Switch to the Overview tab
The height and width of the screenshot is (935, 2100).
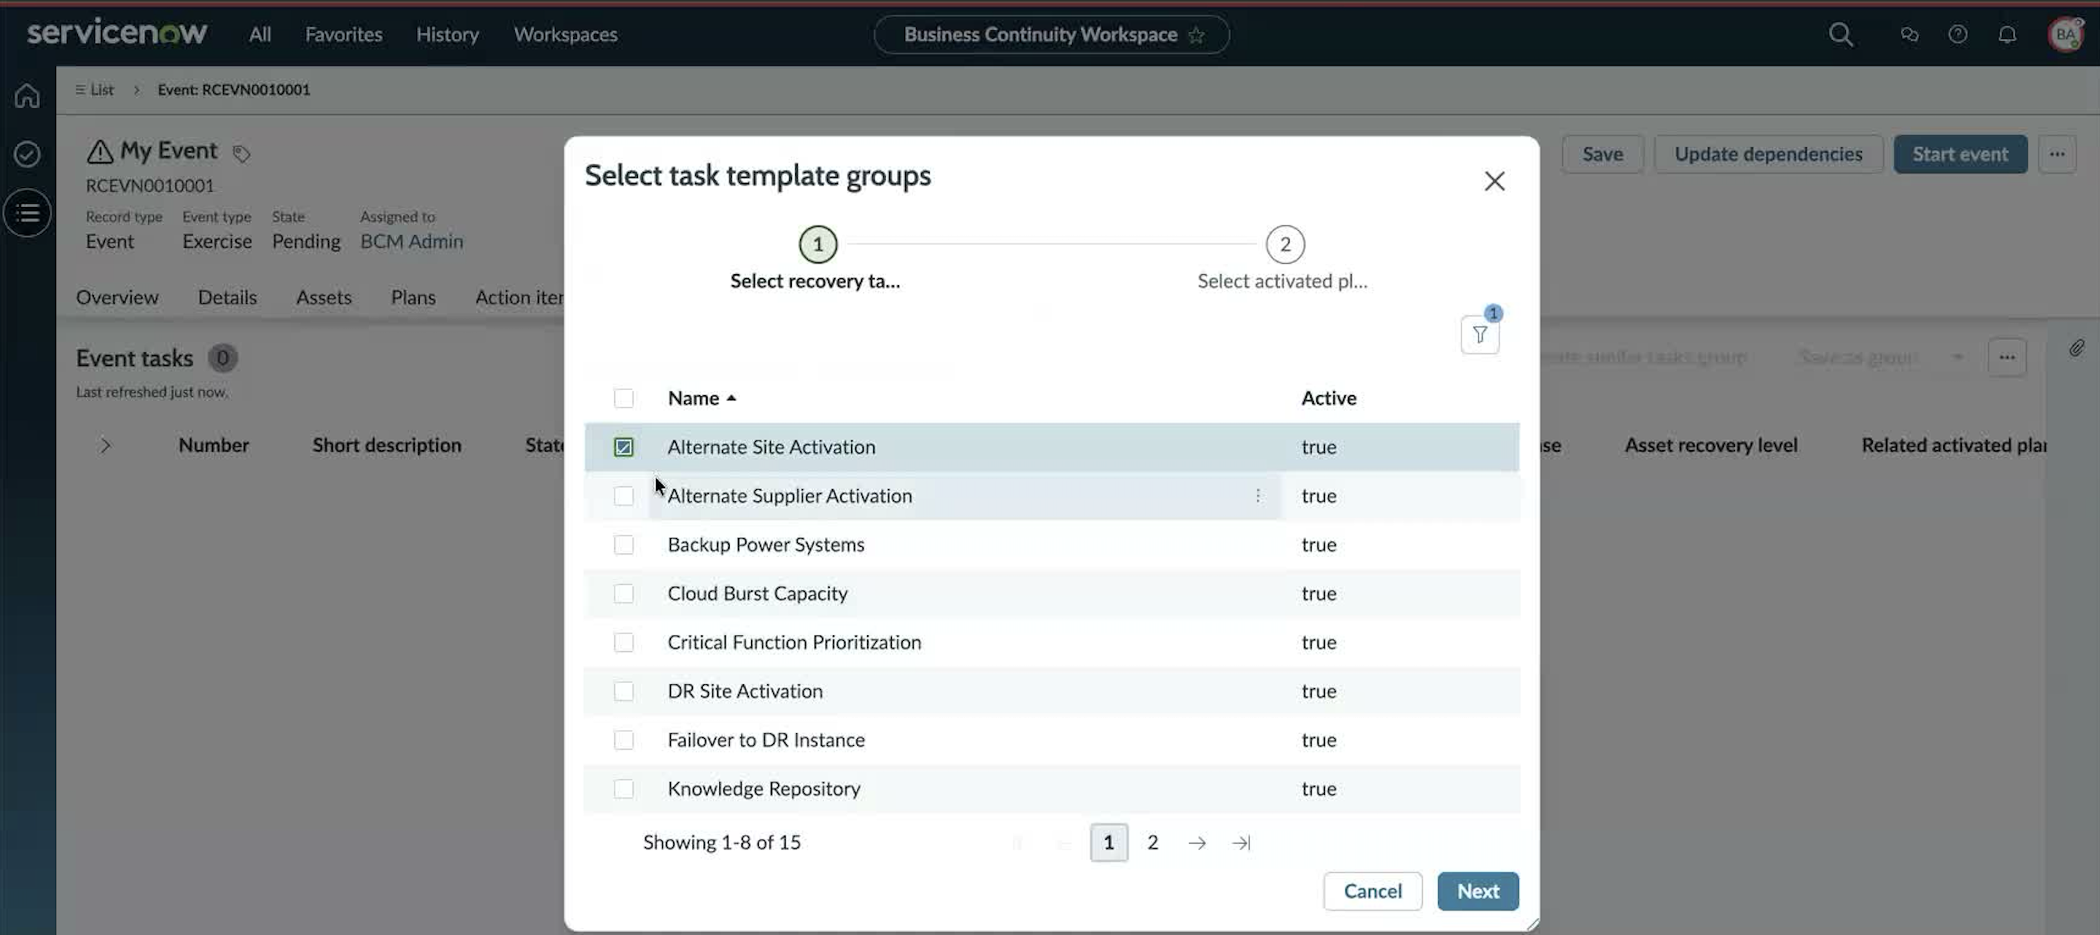(x=117, y=298)
